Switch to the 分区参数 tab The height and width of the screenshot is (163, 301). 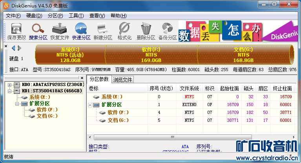click(99, 79)
